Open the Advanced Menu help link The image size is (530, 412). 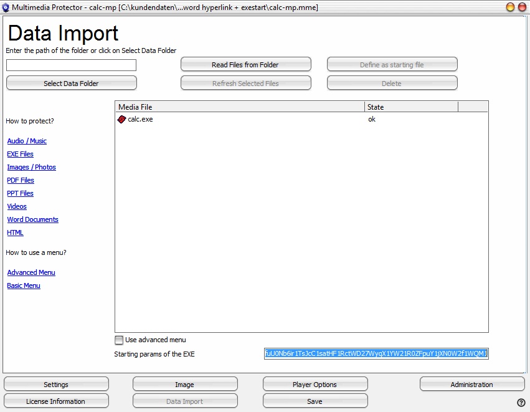[x=31, y=272]
